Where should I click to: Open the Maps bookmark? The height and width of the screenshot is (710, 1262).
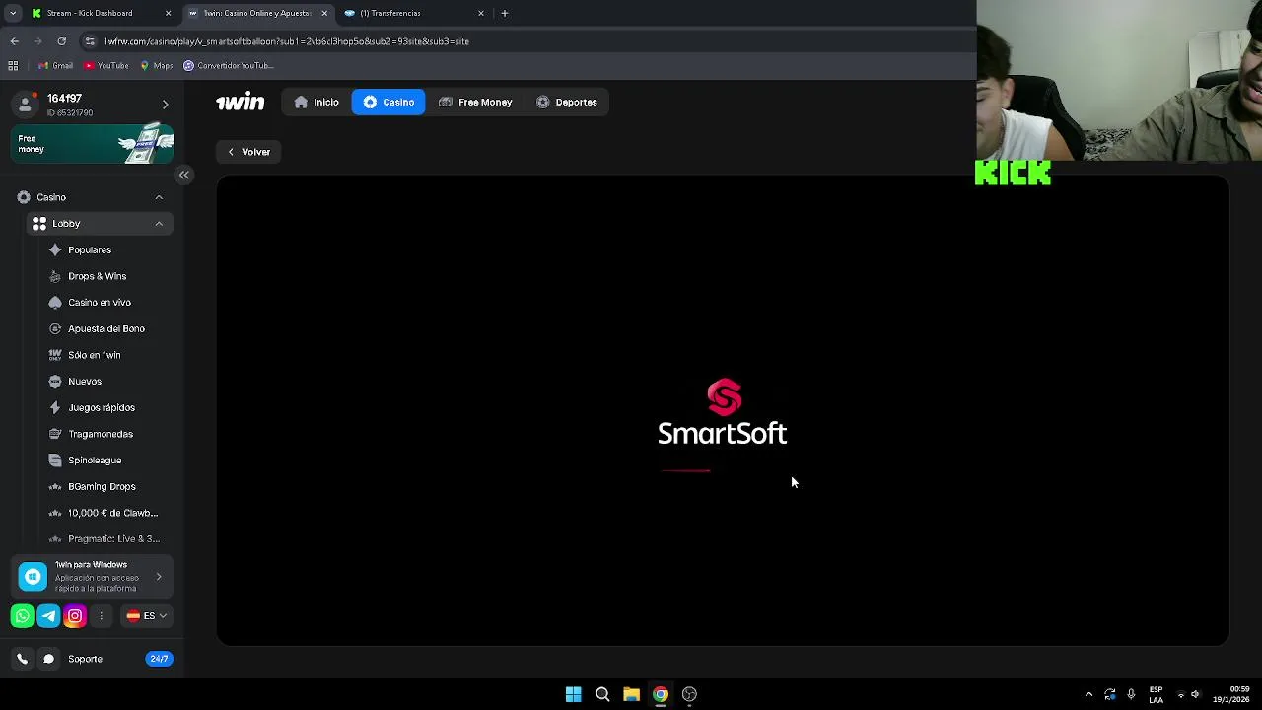156,65
